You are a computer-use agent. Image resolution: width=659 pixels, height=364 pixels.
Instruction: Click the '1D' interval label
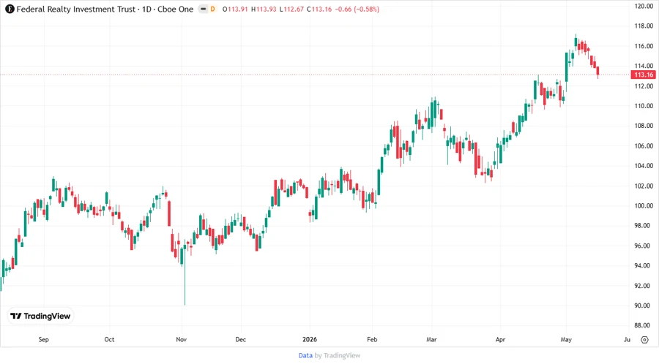click(146, 10)
